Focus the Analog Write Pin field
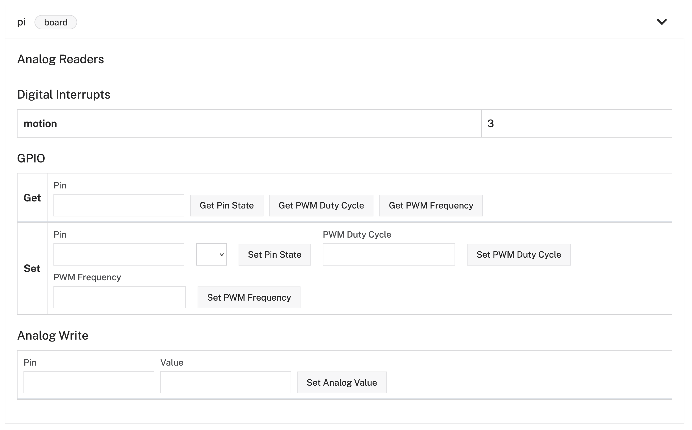 [x=89, y=383]
